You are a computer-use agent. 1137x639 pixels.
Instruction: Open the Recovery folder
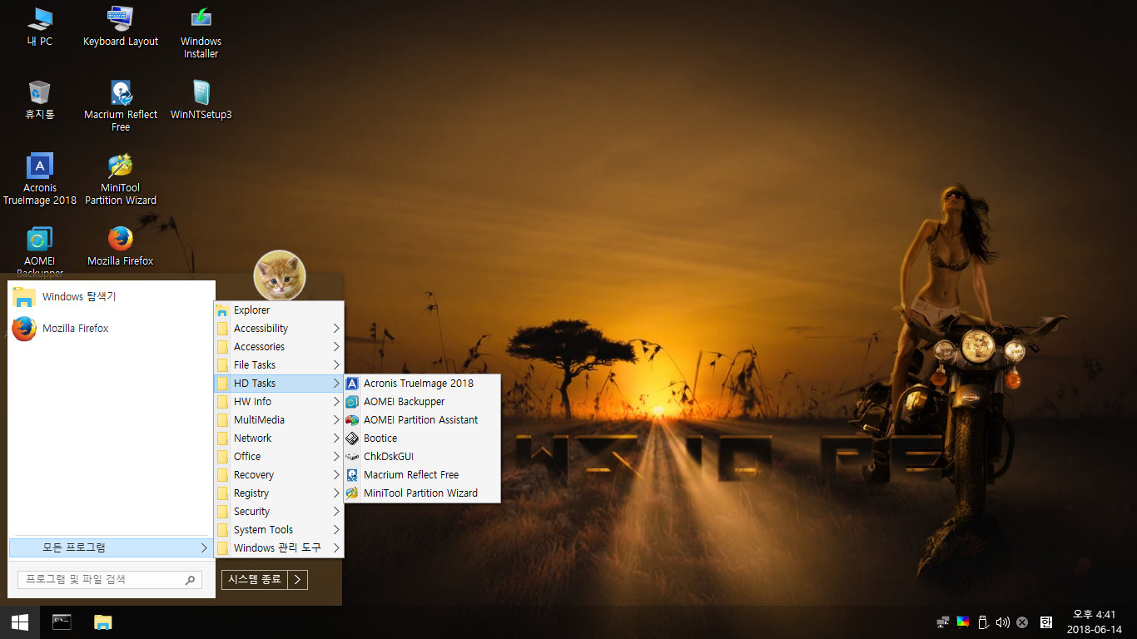pyautogui.click(x=278, y=475)
